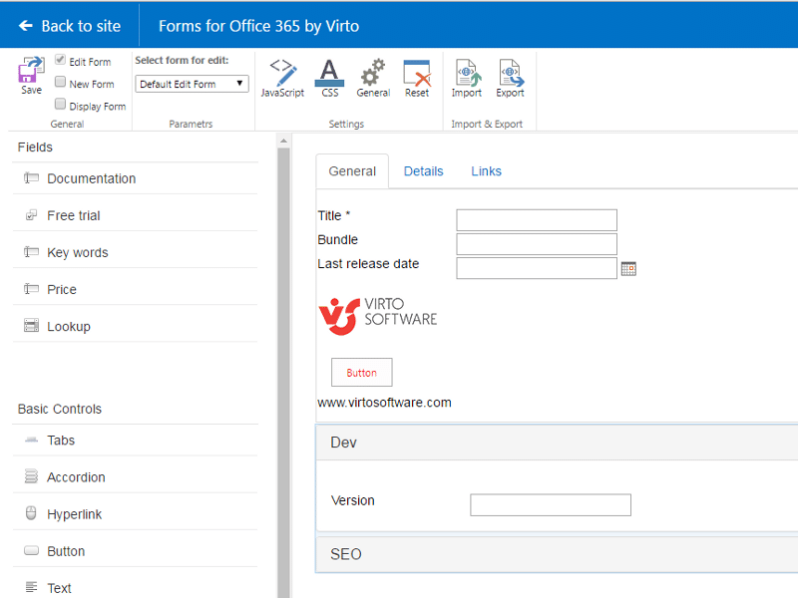The height and width of the screenshot is (598, 798).
Task: Click the Lookup field label
Action: click(x=69, y=327)
